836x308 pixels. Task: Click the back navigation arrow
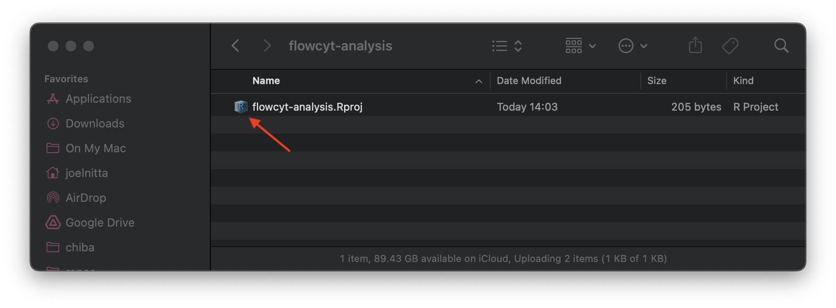(x=236, y=46)
